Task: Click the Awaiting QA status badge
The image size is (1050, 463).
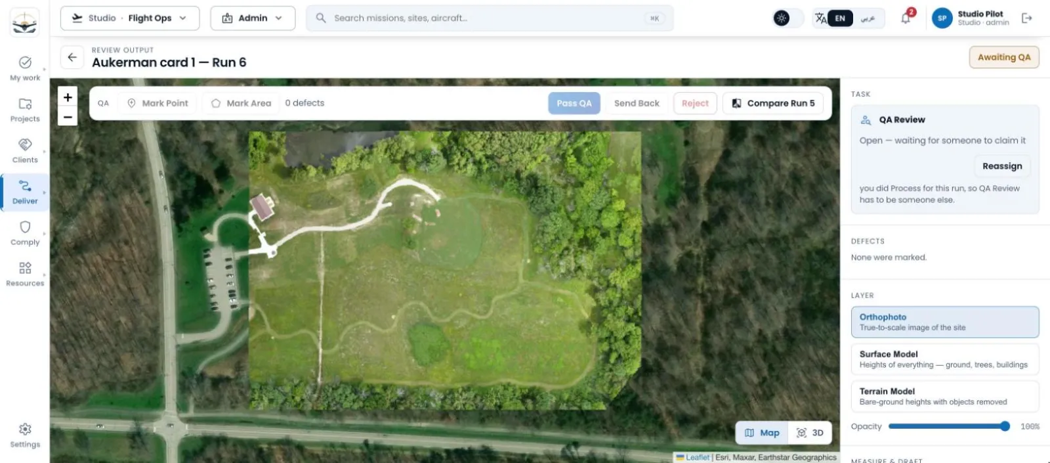Action: pos(1004,57)
